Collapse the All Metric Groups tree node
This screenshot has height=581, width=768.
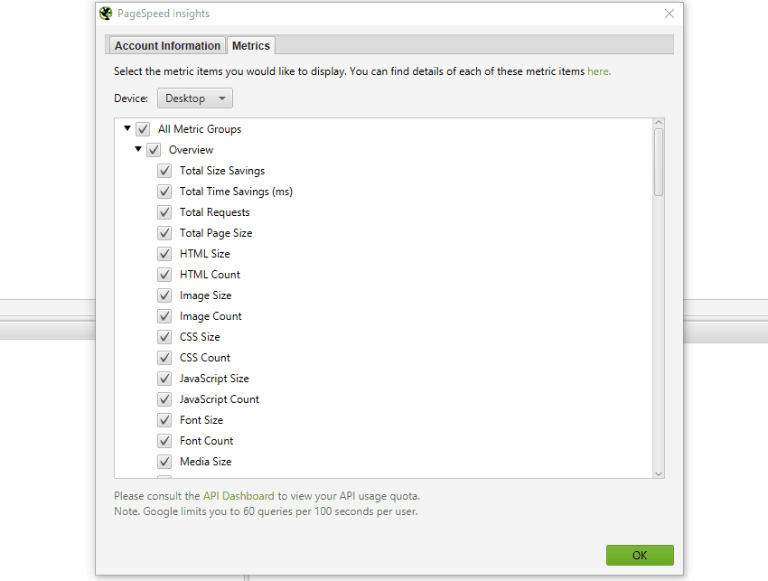click(x=127, y=128)
